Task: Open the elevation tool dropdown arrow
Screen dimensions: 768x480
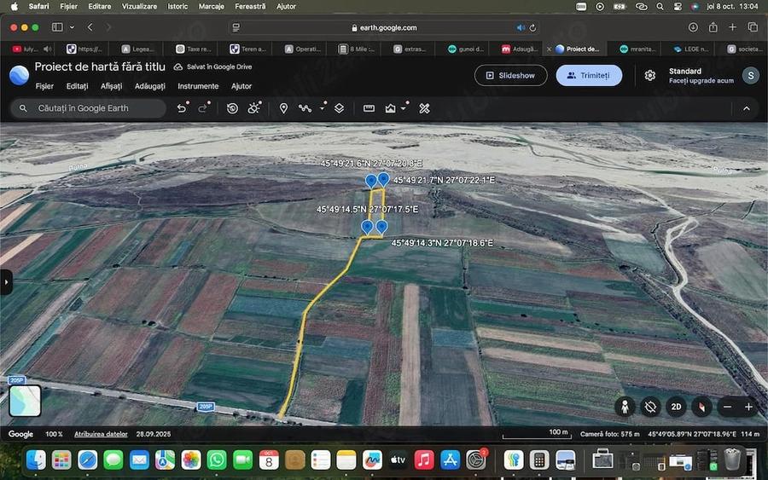Action: pos(404,107)
